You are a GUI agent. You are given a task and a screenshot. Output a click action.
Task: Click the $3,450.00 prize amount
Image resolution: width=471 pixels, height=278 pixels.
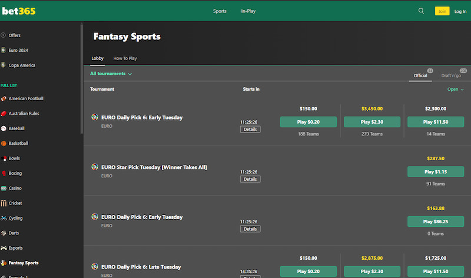(372, 108)
